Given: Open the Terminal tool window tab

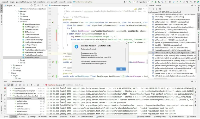Looking at the screenshot, I should click(53, 117).
